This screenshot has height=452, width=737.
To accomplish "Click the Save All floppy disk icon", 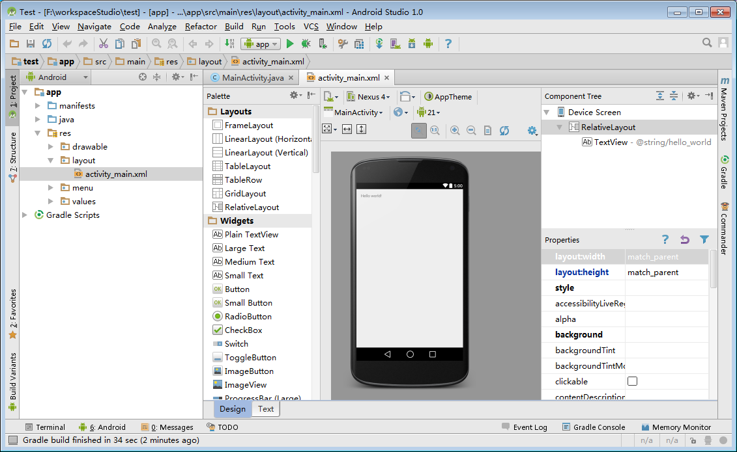I will (x=30, y=44).
